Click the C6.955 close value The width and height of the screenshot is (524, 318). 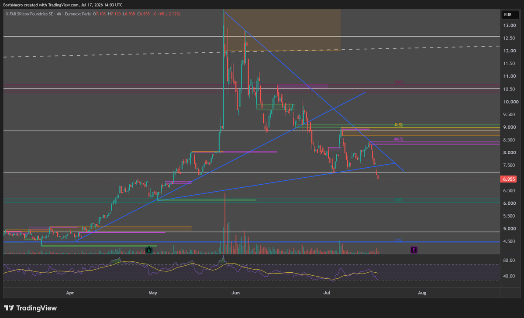143,14
